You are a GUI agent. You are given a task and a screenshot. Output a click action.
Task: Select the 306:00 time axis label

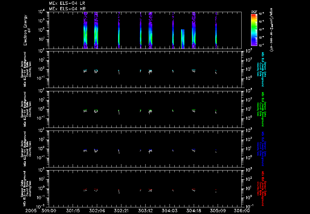point(242,211)
